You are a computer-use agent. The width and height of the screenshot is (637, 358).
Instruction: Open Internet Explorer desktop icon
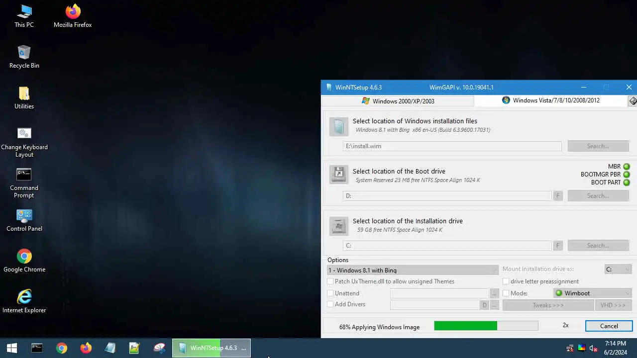pos(24,301)
